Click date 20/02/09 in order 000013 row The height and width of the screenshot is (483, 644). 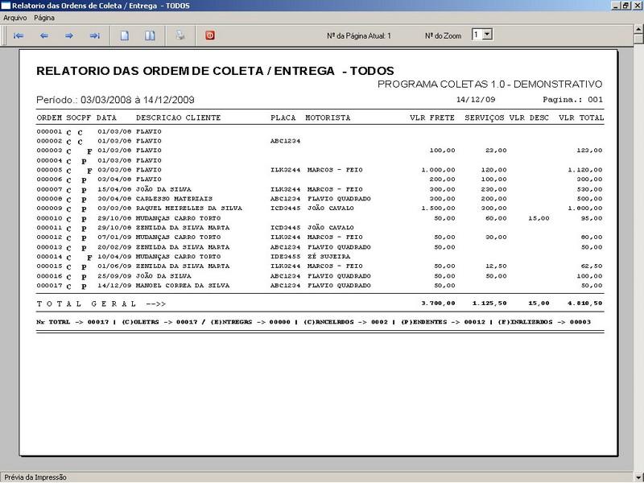click(114, 247)
